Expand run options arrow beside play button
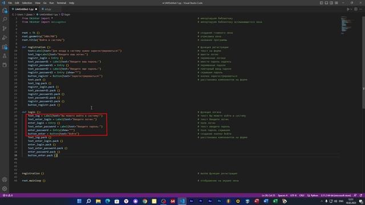The width and height of the screenshot is (365, 205). pos(351,9)
